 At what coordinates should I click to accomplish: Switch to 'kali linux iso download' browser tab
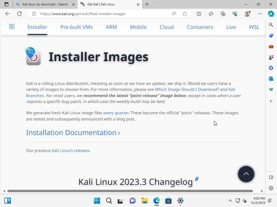tap(45, 4)
